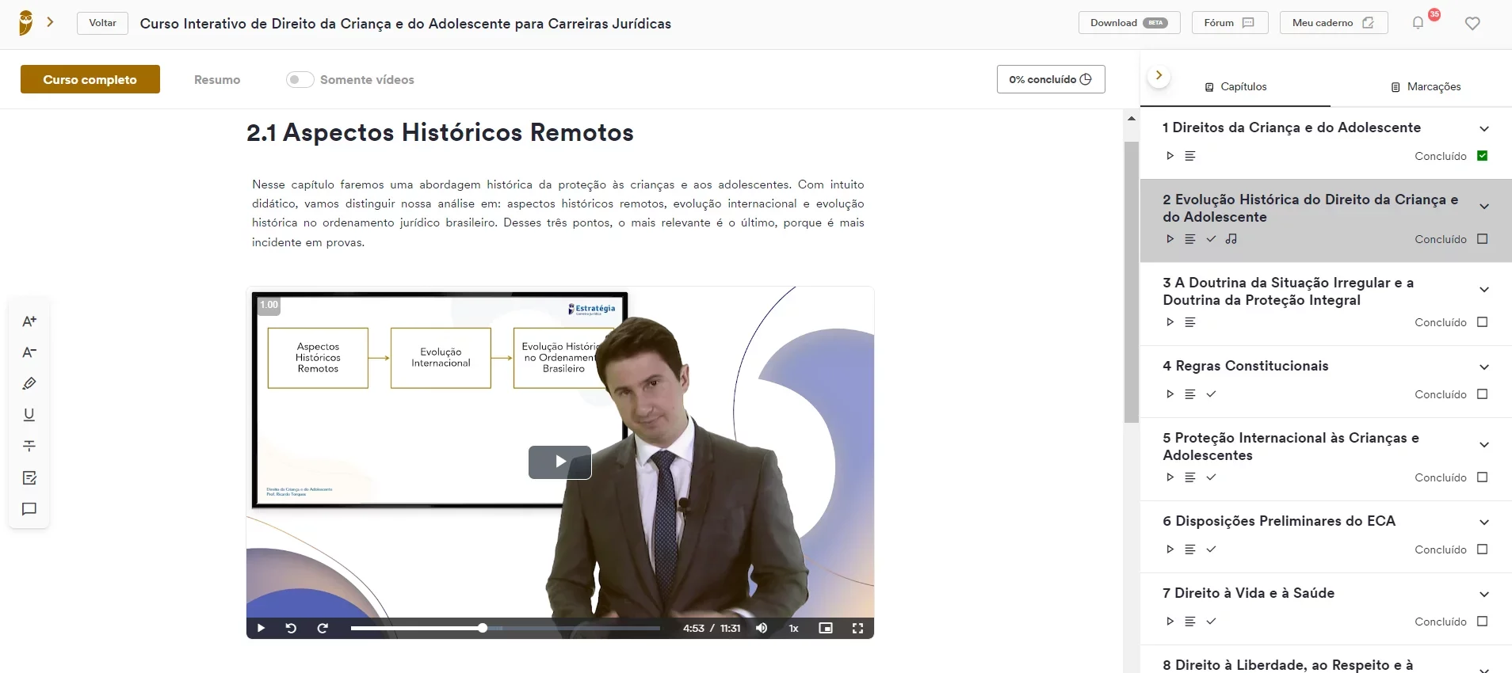Switch to the Capítulos tab
Image resolution: width=1512 pixels, height=673 pixels.
(x=1235, y=87)
